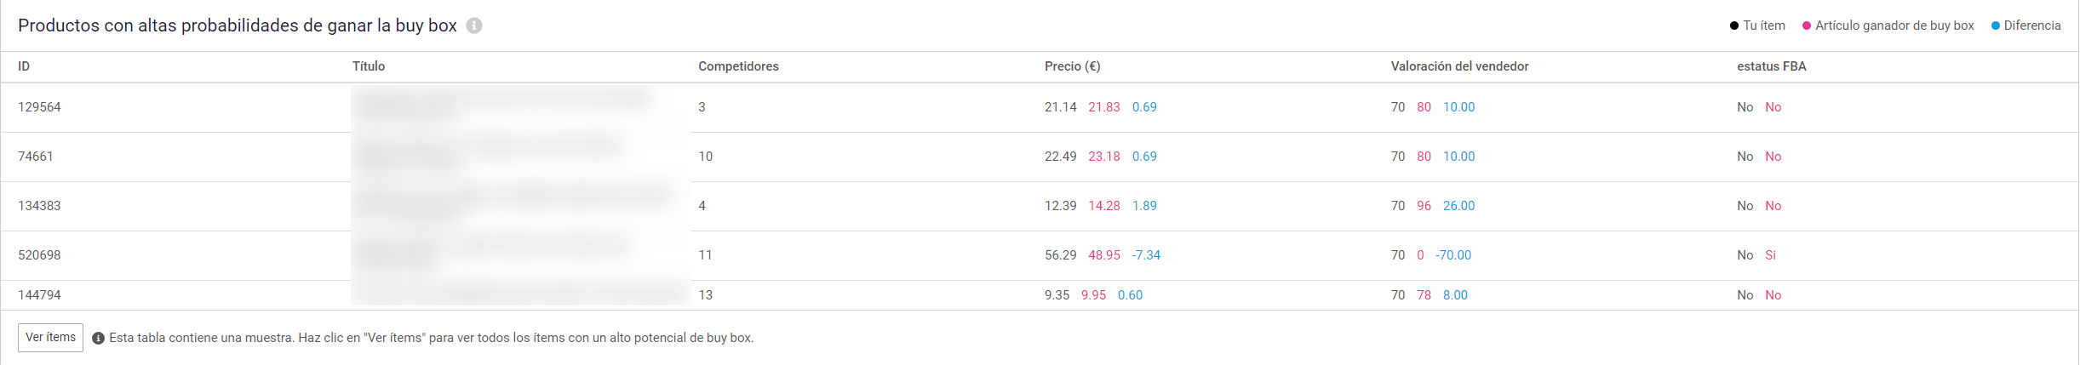Click the black dot for Tu ítem

1734,26
